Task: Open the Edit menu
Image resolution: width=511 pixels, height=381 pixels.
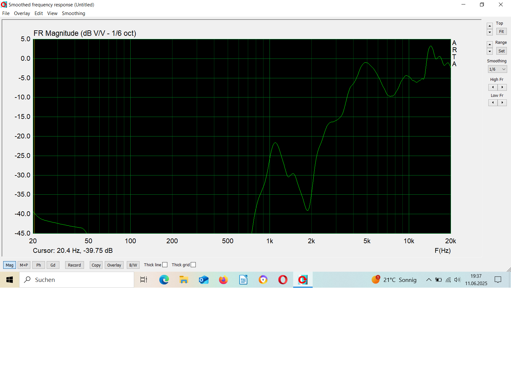Action: point(39,13)
